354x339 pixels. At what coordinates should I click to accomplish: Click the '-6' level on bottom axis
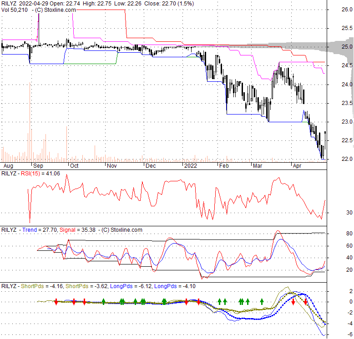350,334
